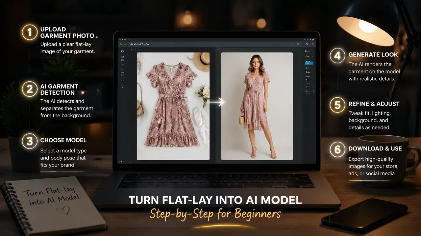Click the Upload Garment Photo heading
Image resolution: width=421 pixels, height=236 pixels.
(67, 32)
